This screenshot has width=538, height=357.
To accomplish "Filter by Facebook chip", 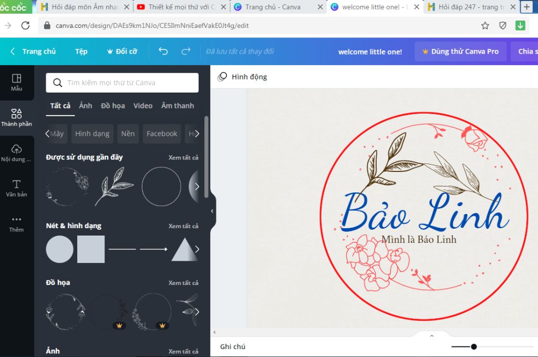I will tap(162, 134).
